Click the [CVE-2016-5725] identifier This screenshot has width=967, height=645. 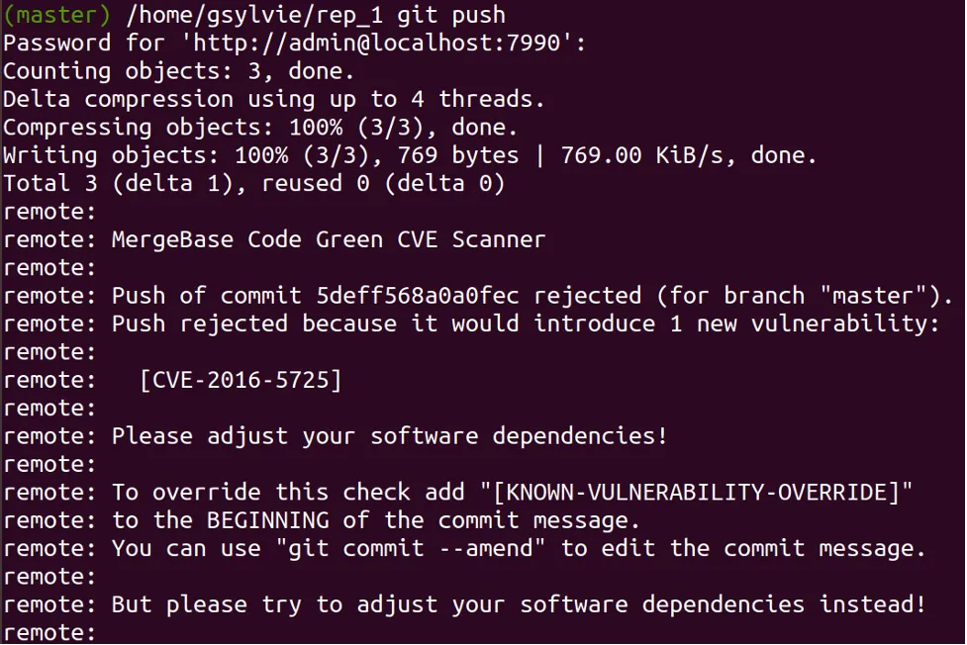[x=241, y=380]
